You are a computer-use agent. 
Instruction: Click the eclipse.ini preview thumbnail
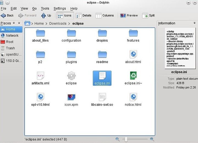coord(180,48)
